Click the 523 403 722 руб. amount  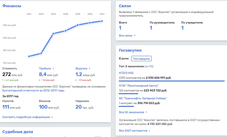155,91
